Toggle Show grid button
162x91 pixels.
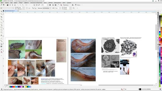(56, 5)
